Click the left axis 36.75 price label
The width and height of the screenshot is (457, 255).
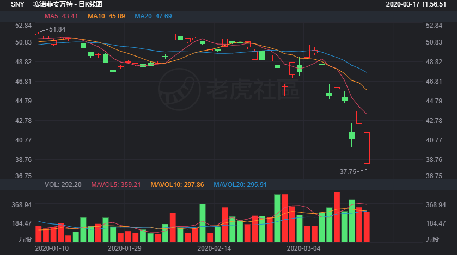23,176
